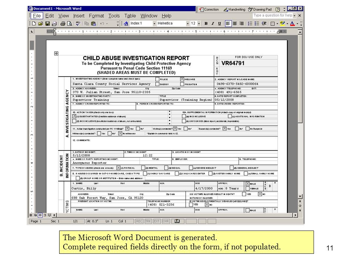Align text left
355x266 pixels.
[228, 24]
